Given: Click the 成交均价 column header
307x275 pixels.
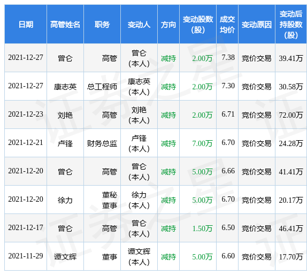Looking at the screenshot, I should pos(227,25).
